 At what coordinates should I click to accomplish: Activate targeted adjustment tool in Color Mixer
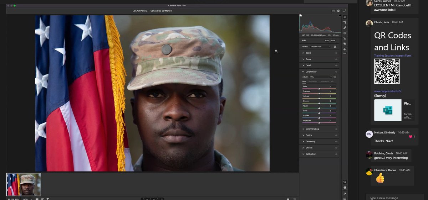(x=335, y=77)
